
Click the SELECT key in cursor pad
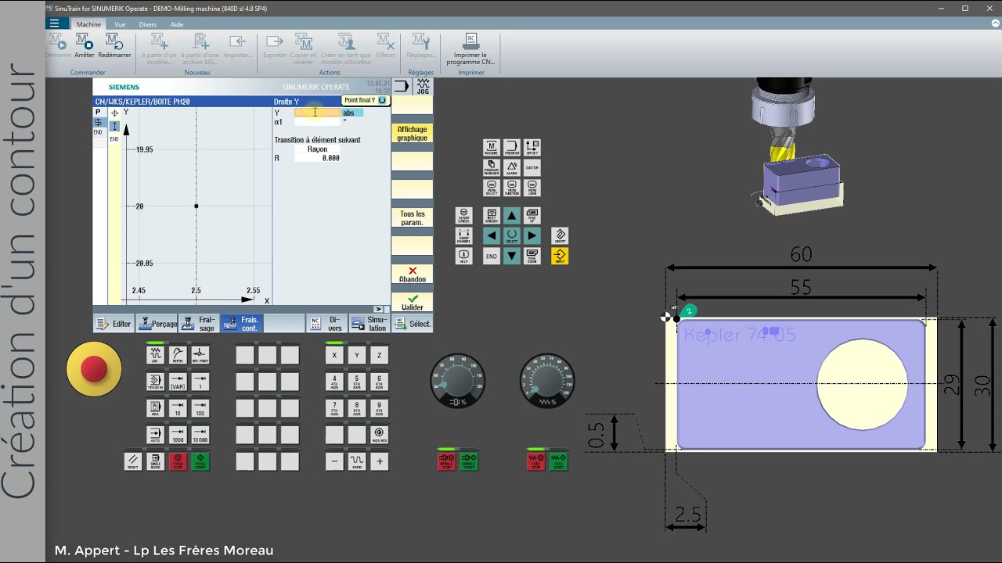(512, 235)
